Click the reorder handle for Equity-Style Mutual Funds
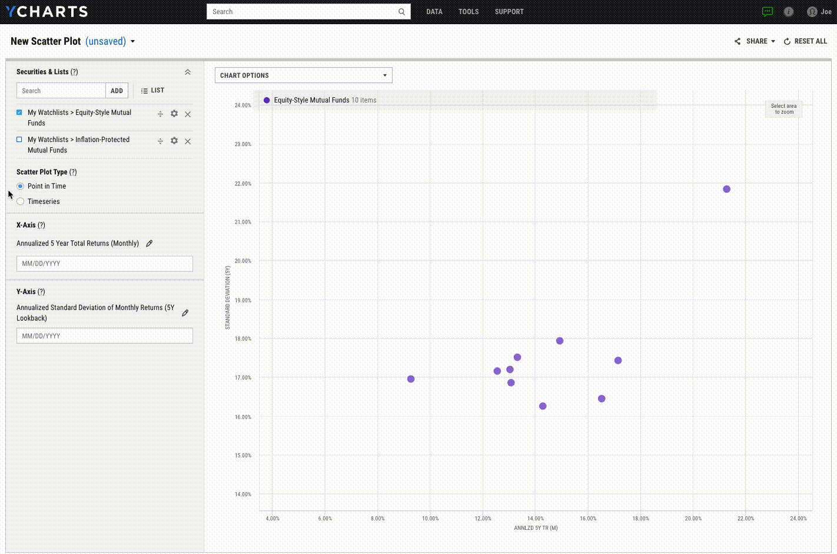 [160, 114]
